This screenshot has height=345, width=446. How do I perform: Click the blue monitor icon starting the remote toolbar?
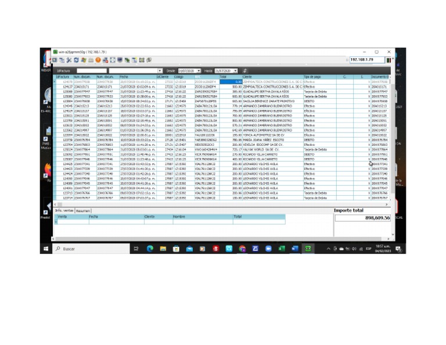(x=55, y=60)
